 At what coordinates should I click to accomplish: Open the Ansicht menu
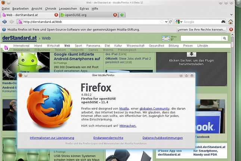[37, 9]
